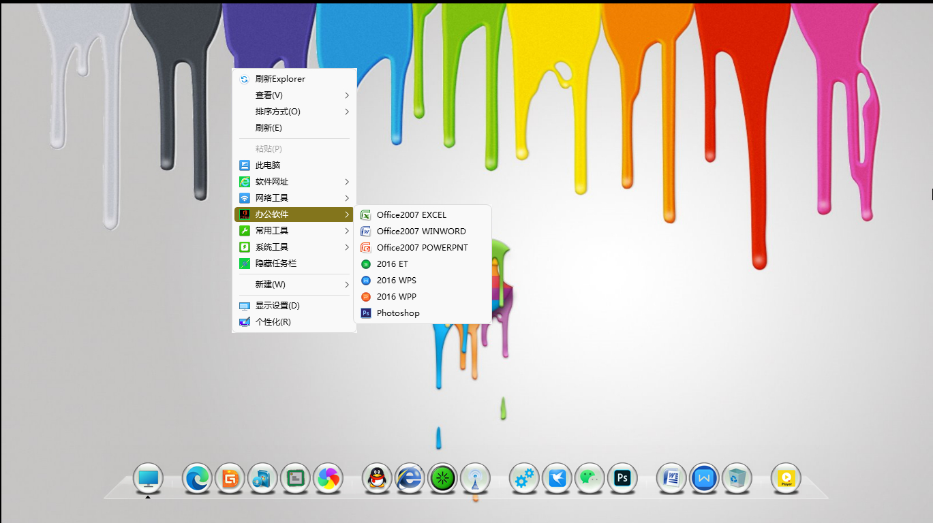Launch Internet Explorer from the dock
The image size is (933, 523).
[x=410, y=479]
